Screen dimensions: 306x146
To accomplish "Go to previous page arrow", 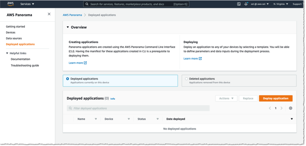I will (x=270, y=108).
